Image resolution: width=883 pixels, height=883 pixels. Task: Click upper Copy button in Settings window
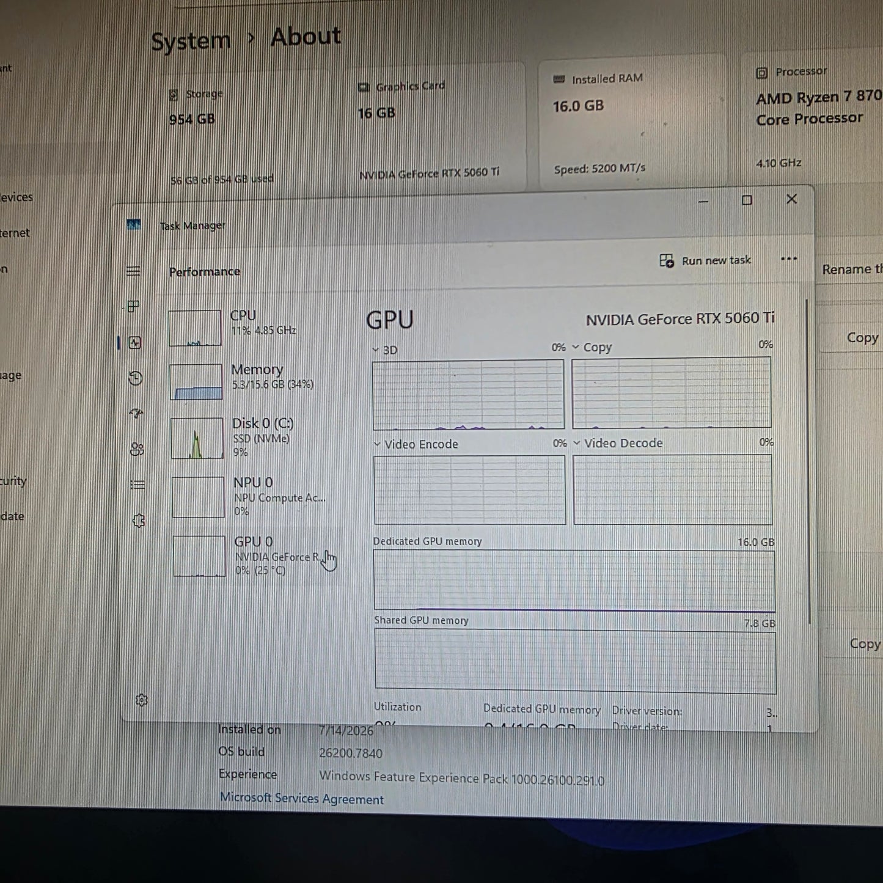(862, 338)
